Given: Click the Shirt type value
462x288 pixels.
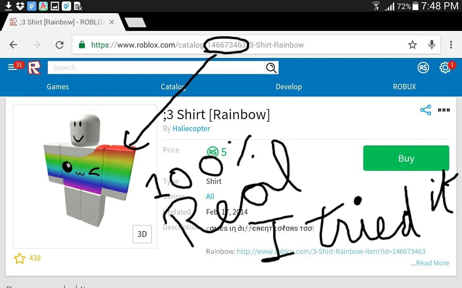Looking at the screenshot, I should click(x=214, y=181).
